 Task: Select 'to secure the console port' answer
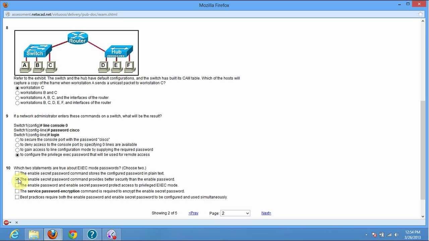click(17, 140)
